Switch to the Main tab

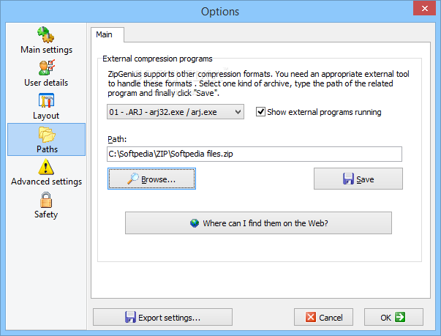pyautogui.click(x=108, y=34)
